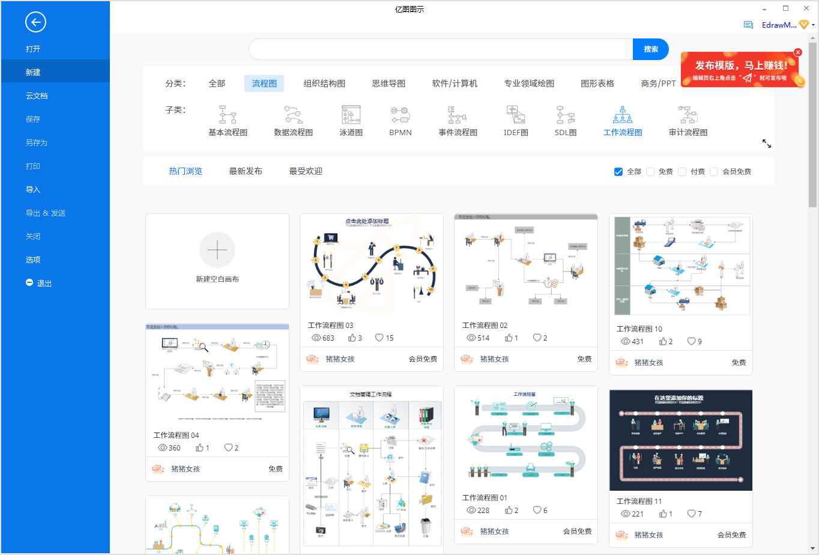Select the 泳道图 subcategory icon
The width and height of the screenshot is (819, 555).
point(351,114)
